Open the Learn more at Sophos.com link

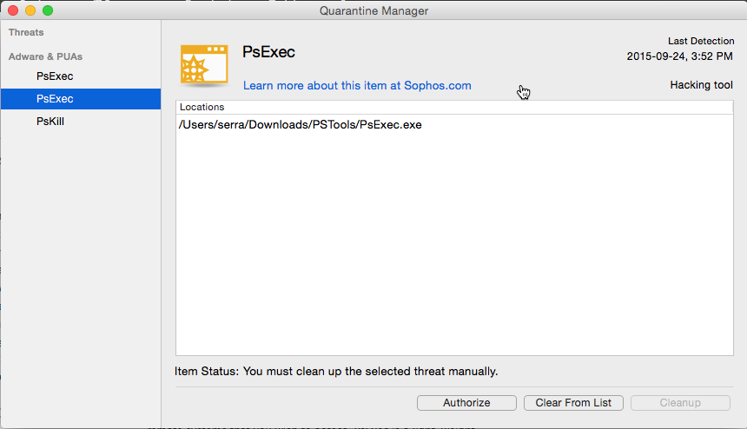pyautogui.click(x=357, y=86)
